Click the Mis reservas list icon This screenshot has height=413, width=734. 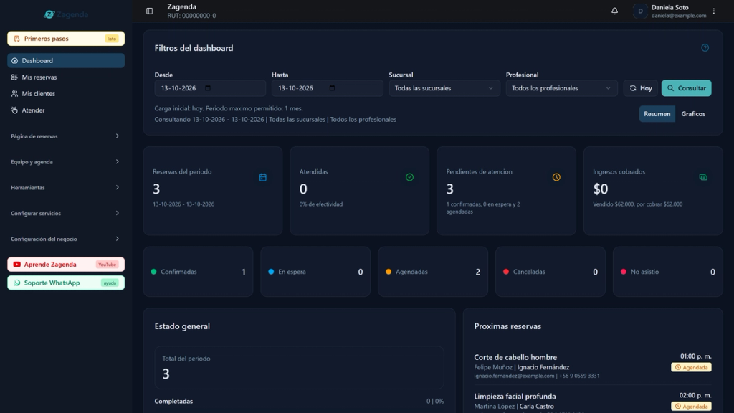(x=14, y=77)
